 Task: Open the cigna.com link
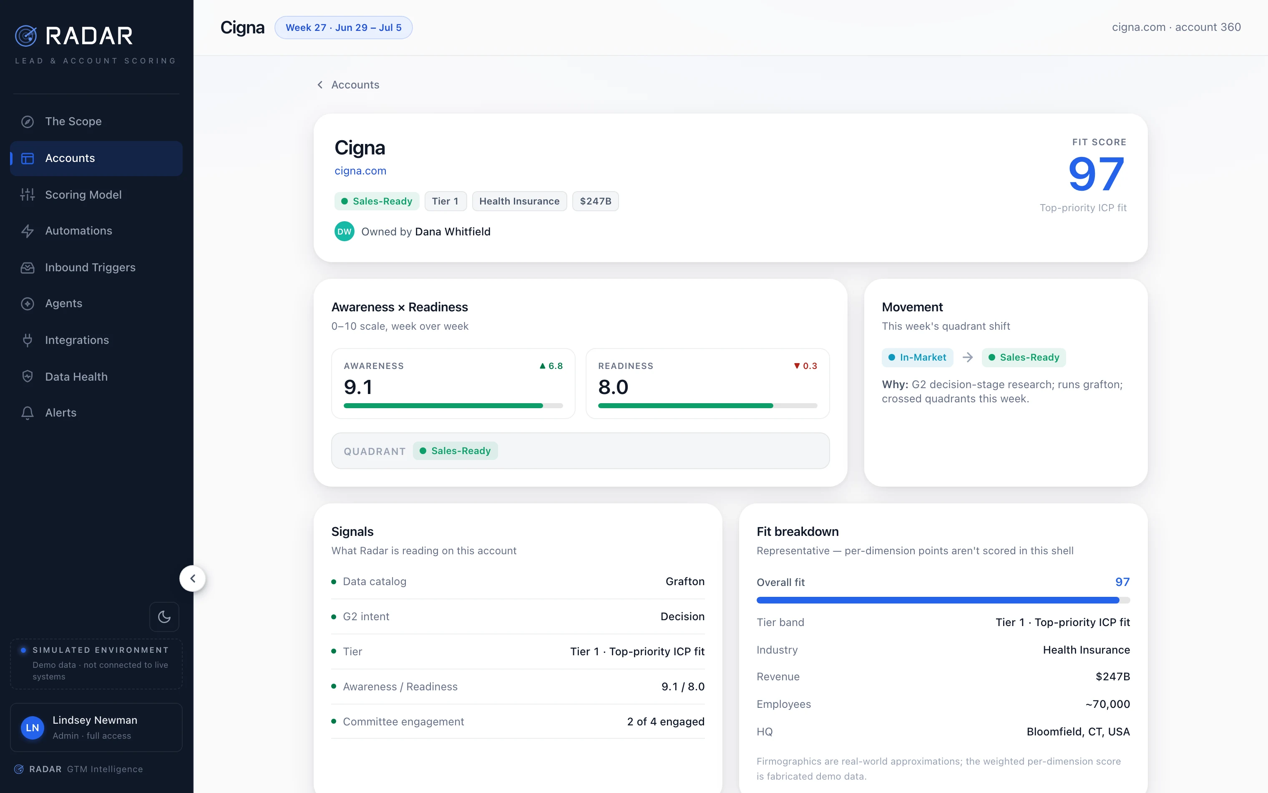click(x=360, y=171)
